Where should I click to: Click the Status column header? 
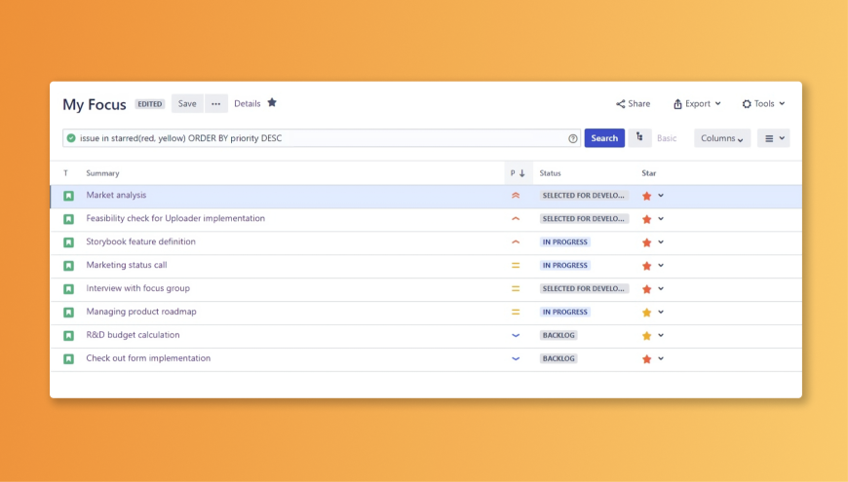point(550,173)
